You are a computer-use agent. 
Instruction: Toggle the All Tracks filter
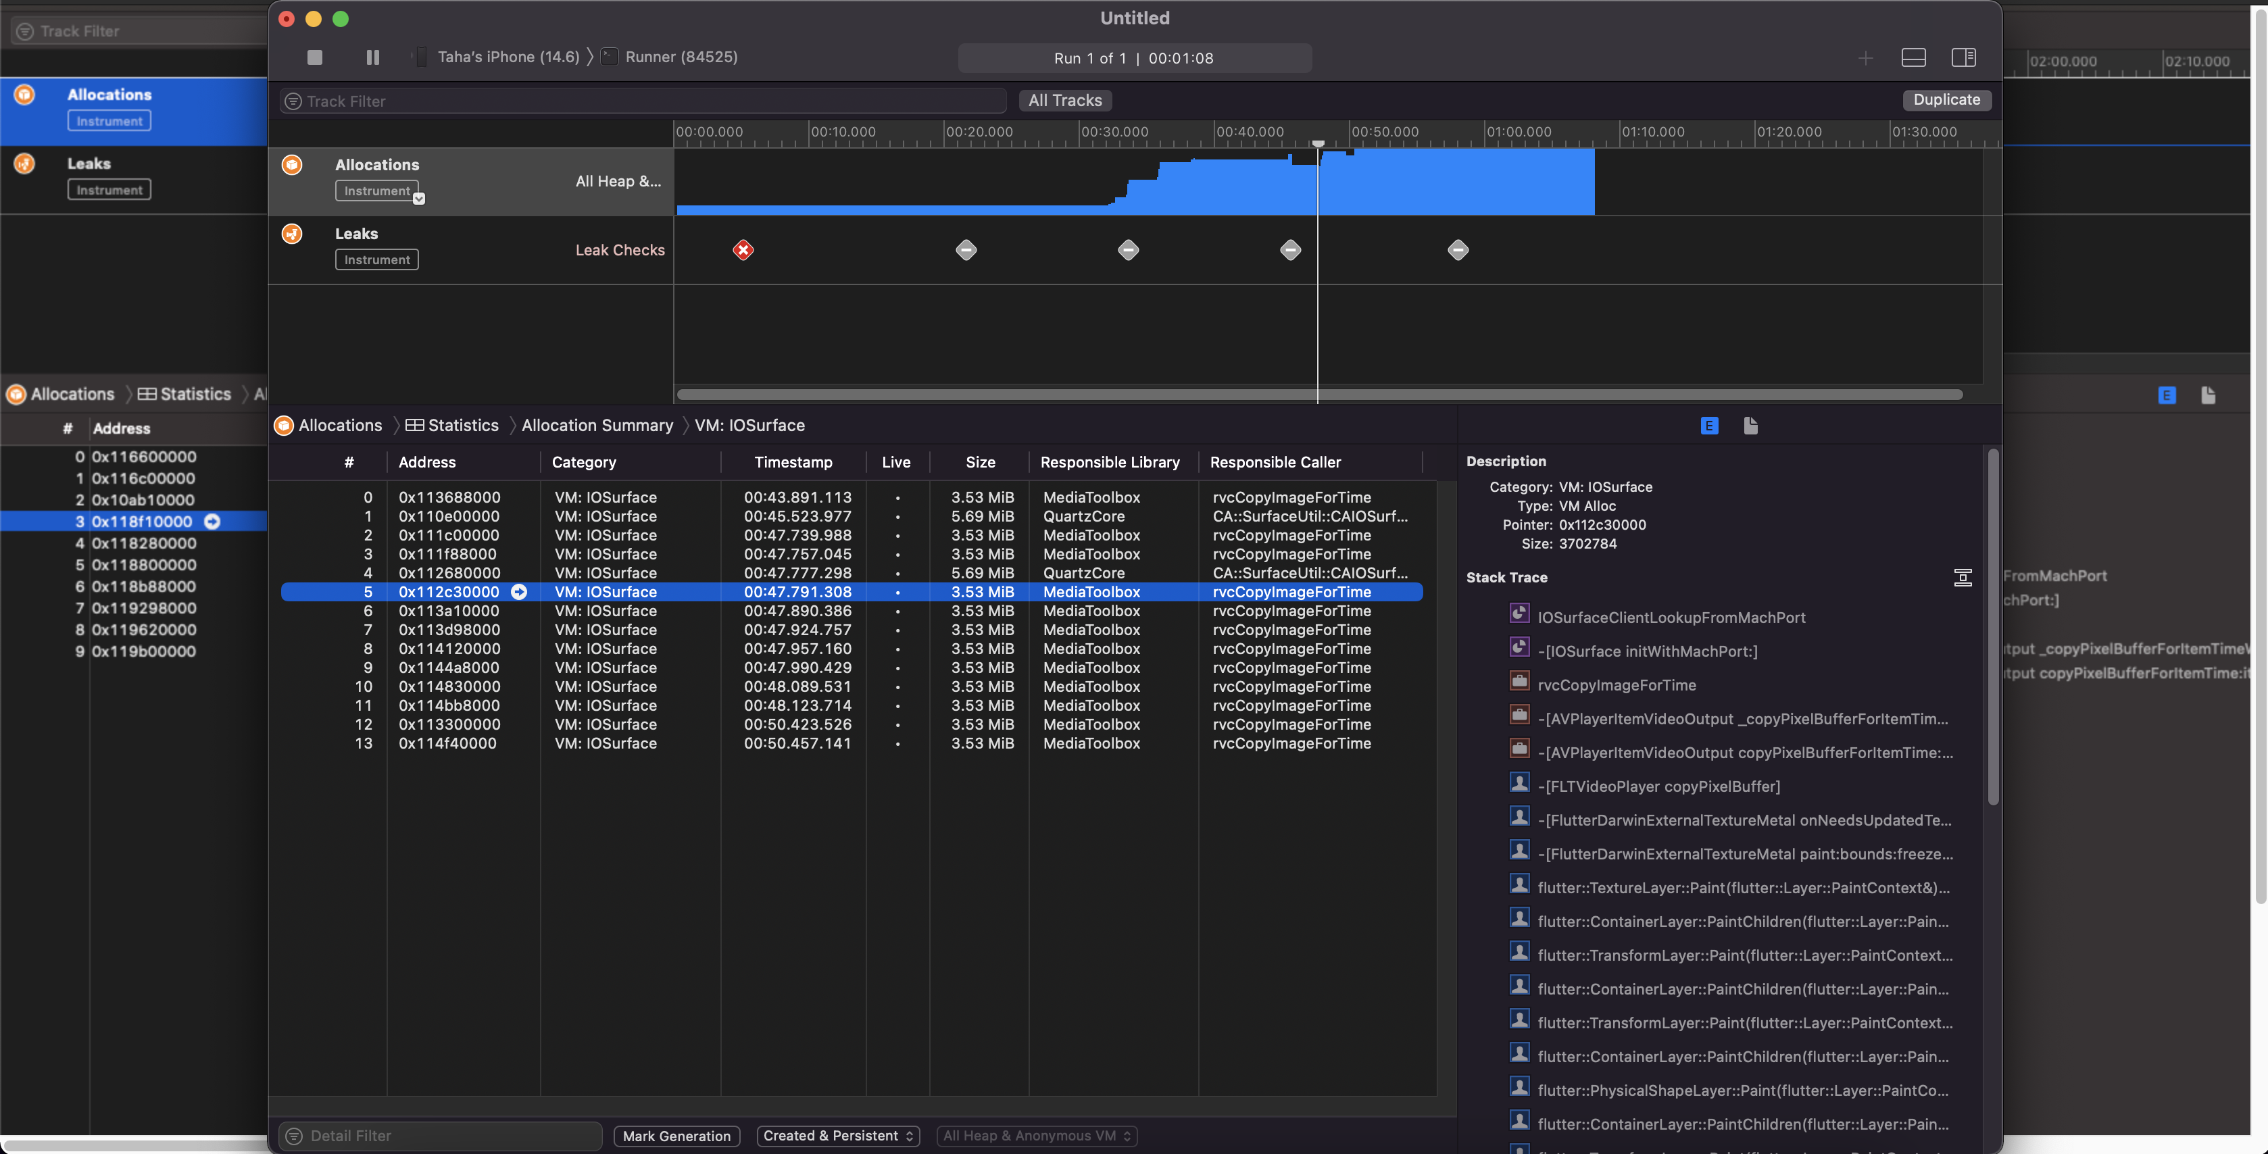tap(1064, 101)
